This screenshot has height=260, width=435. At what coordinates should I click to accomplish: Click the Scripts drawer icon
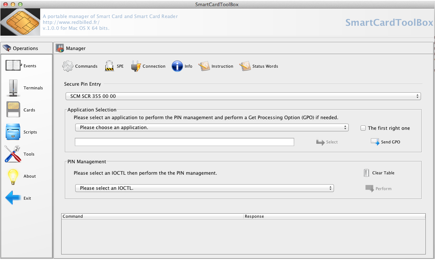tap(13, 132)
